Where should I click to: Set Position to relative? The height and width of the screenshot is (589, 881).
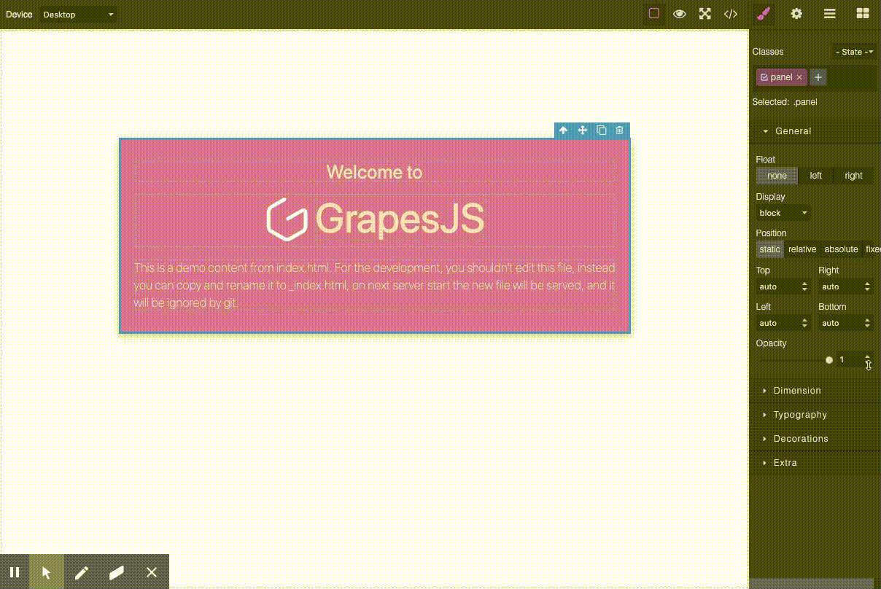coord(802,249)
